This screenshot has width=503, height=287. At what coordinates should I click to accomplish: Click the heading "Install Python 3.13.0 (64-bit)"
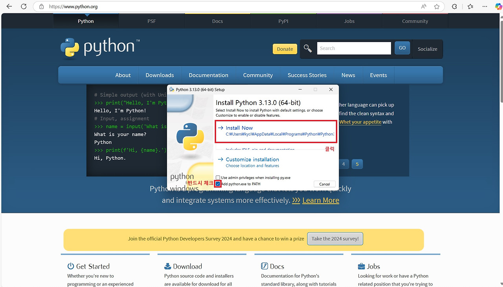pos(258,103)
